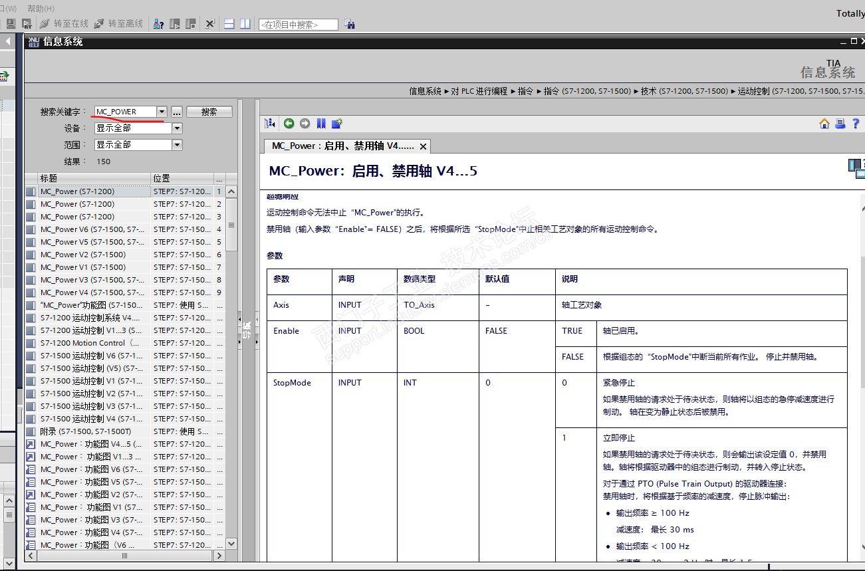
Task: Click the green back navigation arrow
Action: click(x=289, y=123)
